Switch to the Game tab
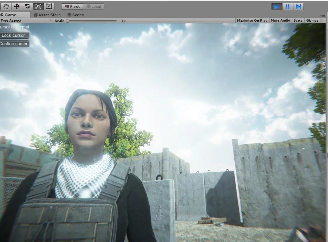Image resolution: width=328 pixels, height=242 pixels. tap(15, 15)
